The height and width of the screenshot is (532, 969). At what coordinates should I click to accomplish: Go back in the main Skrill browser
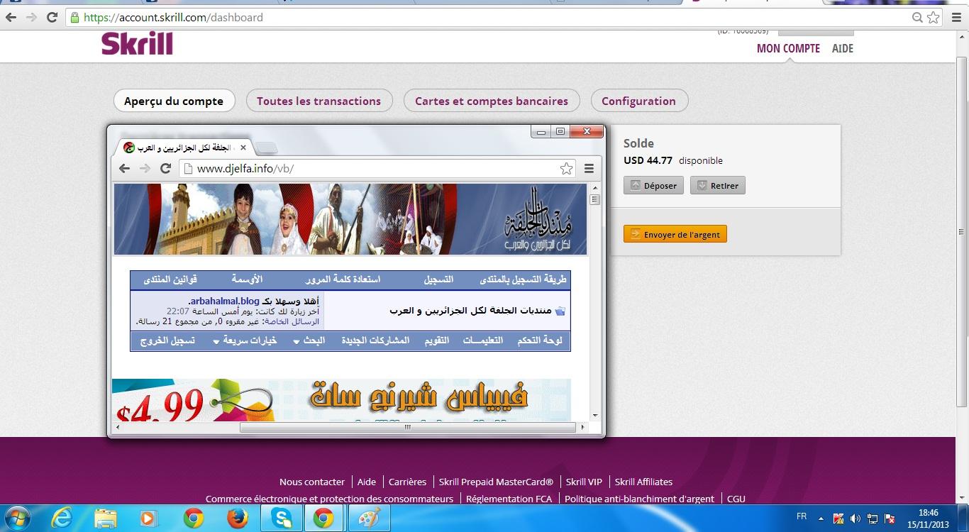11,17
